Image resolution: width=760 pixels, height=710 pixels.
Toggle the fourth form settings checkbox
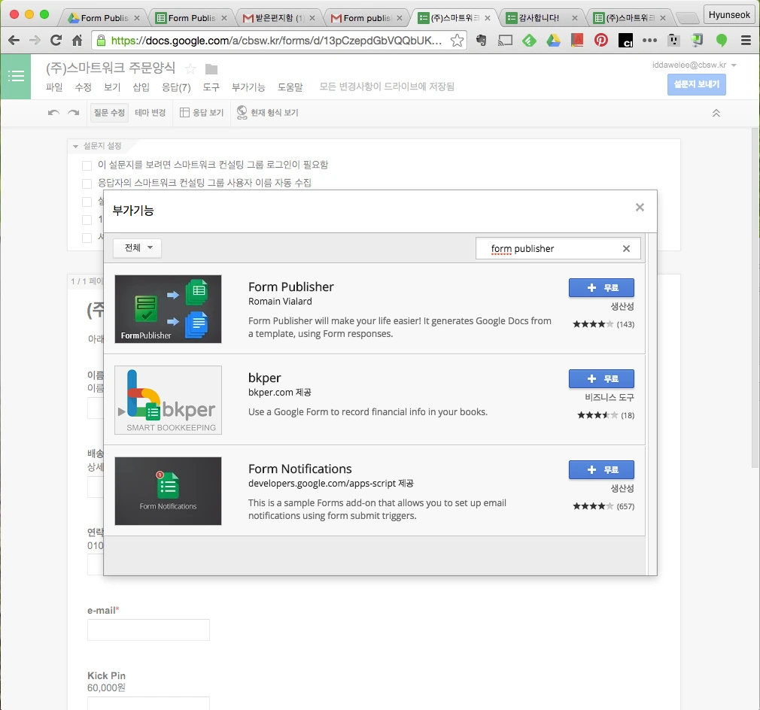87,220
